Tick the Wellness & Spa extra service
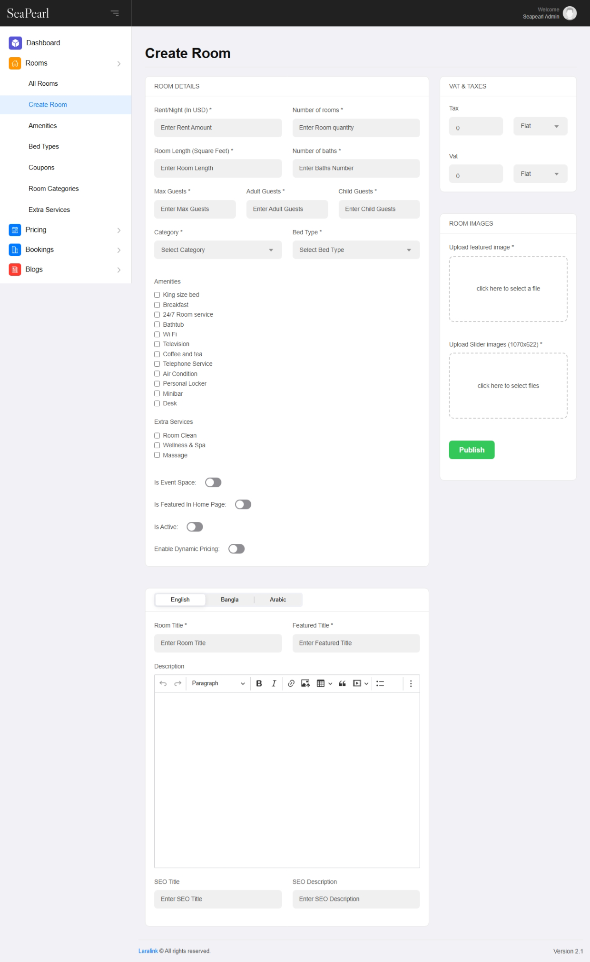Image resolution: width=590 pixels, height=962 pixels. [x=157, y=445]
